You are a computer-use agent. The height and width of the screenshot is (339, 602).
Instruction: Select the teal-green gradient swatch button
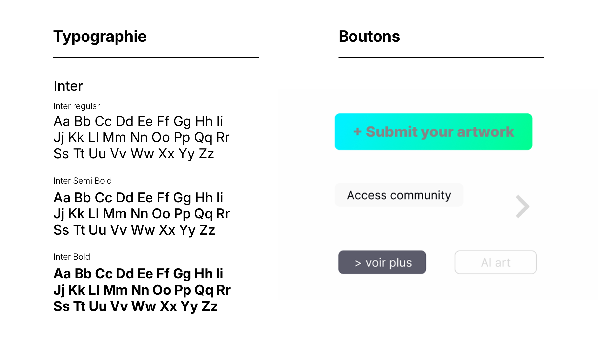(x=434, y=132)
